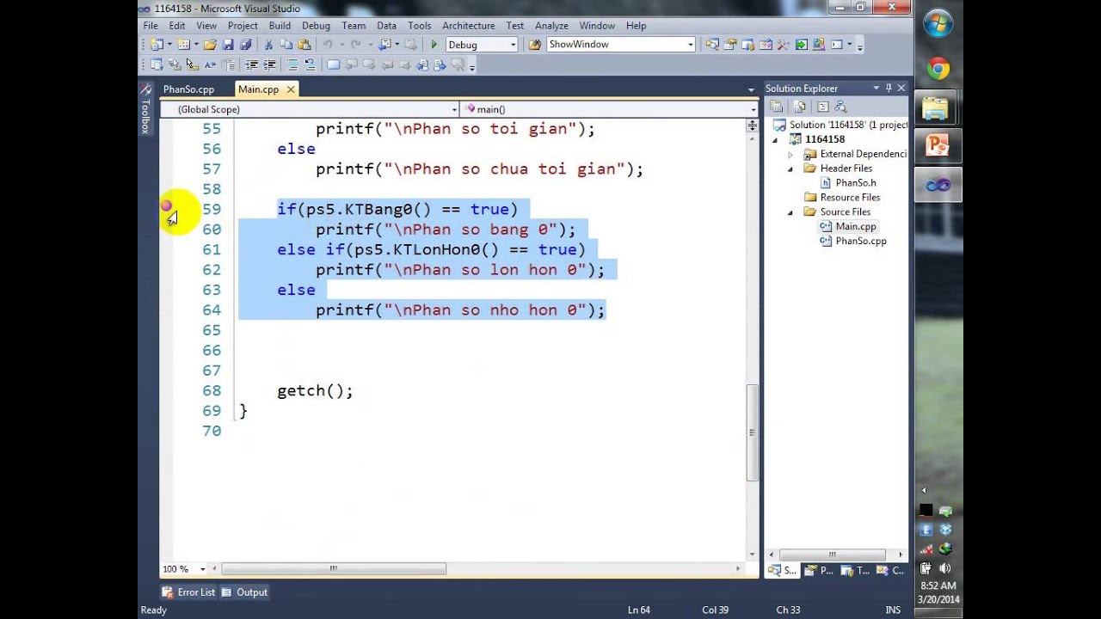
Task: Click the volume speaker tray icon
Action: click(x=945, y=568)
